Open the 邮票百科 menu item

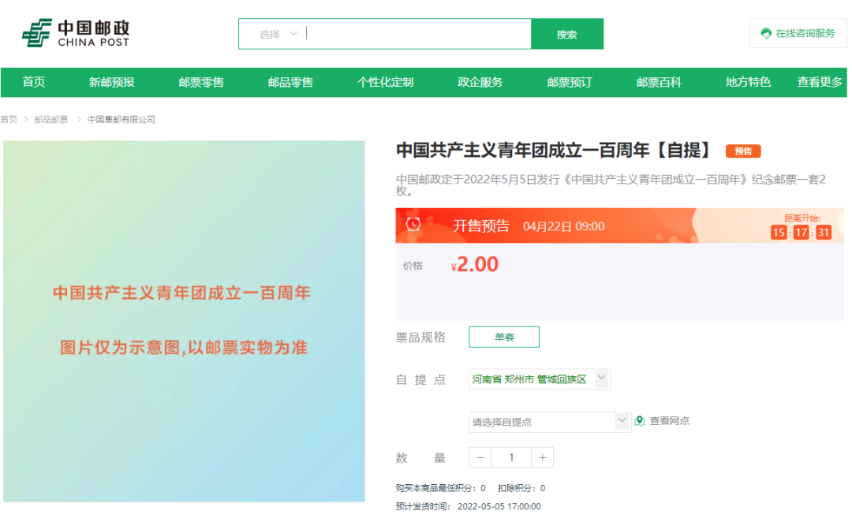point(659,82)
